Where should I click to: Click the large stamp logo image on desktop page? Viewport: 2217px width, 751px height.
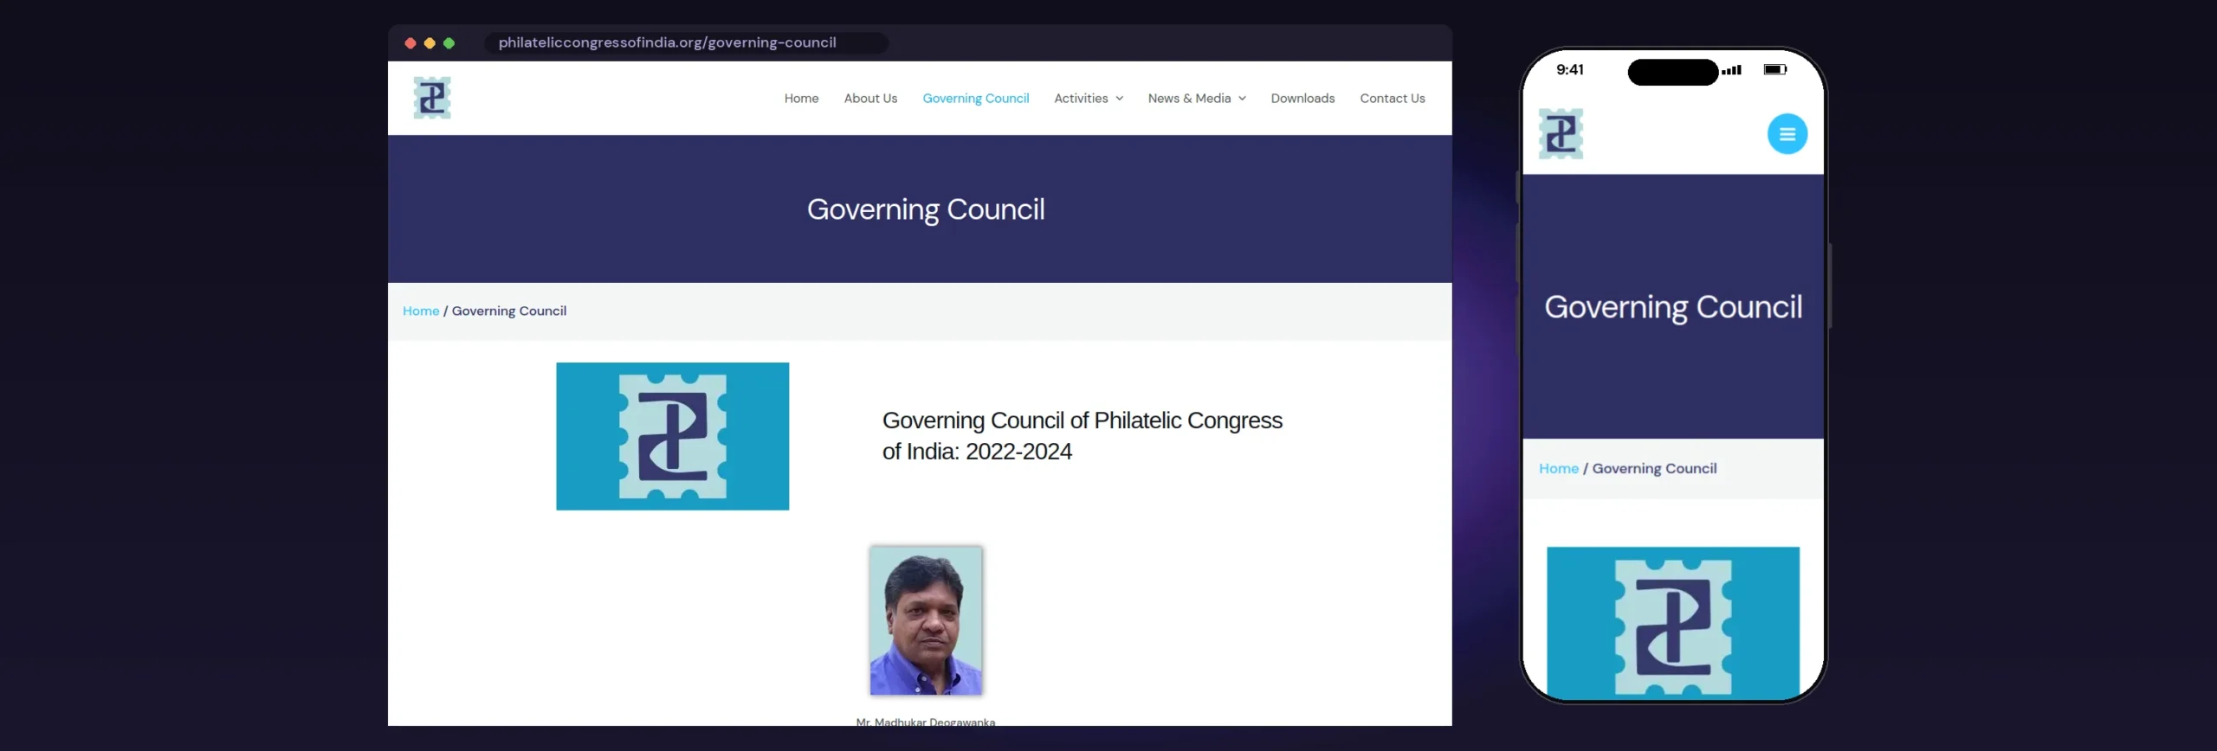coord(672,436)
